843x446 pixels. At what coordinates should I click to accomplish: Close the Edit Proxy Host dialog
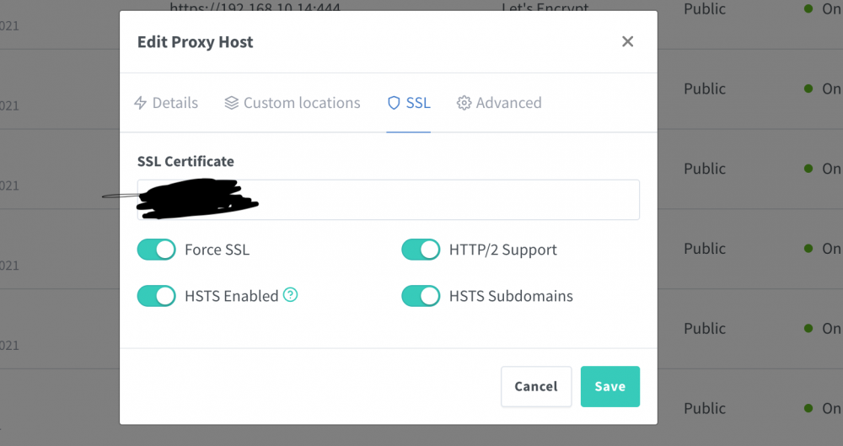pyautogui.click(x=627, y=41)
